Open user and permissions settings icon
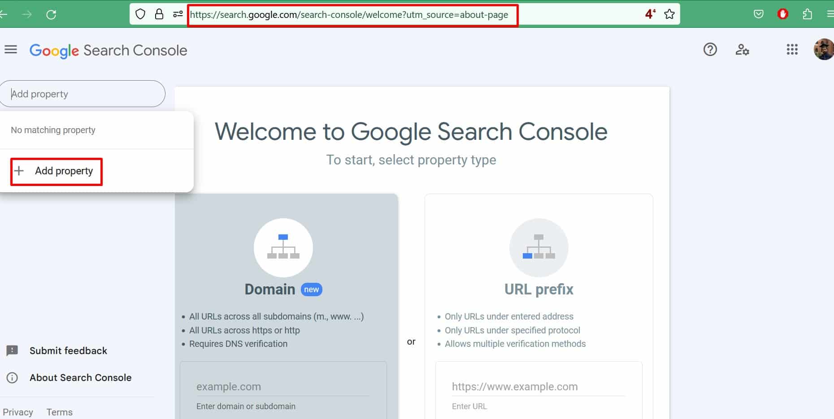This screenshot has width=834, height=419. point(743,50)
